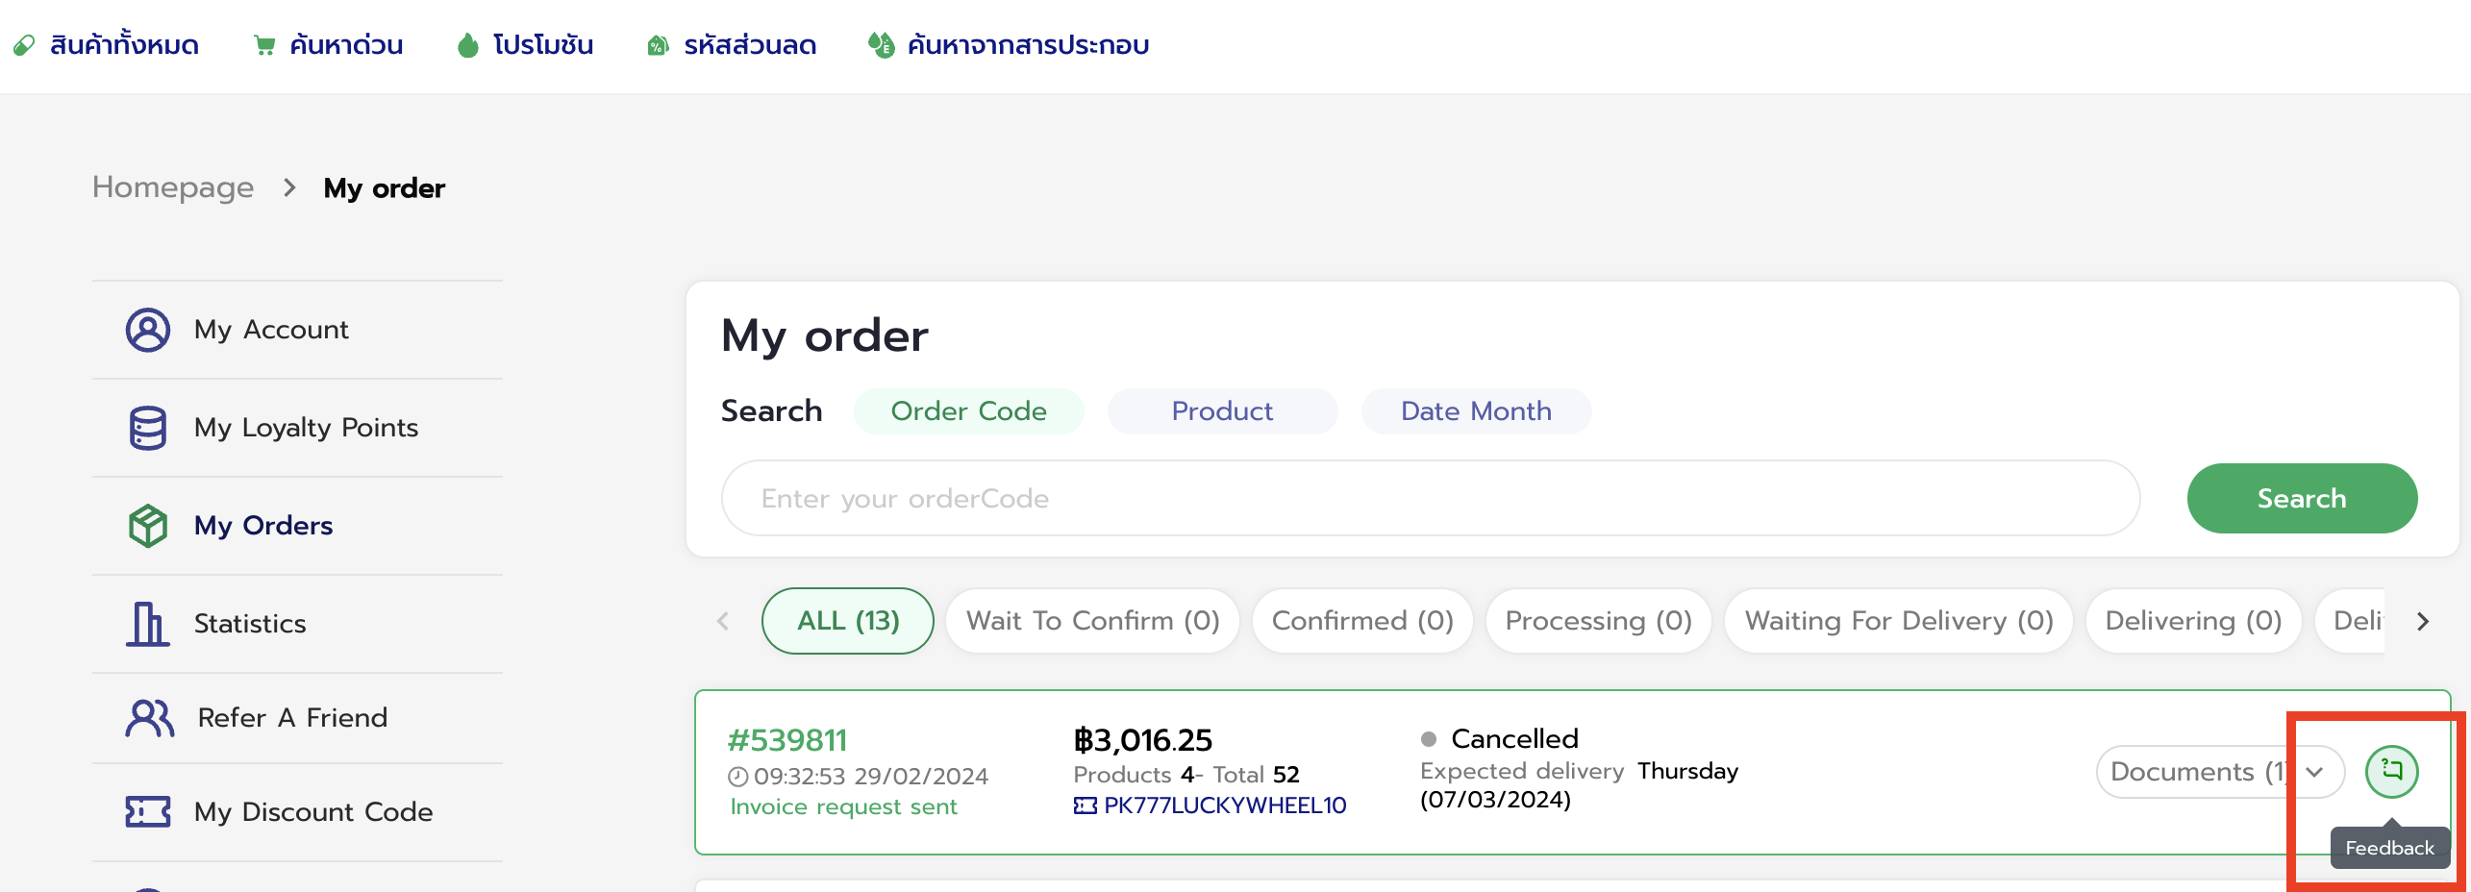The image size is (2471, 892).
Task: Open the My Discount Code ticket icon
Action: 148,812
